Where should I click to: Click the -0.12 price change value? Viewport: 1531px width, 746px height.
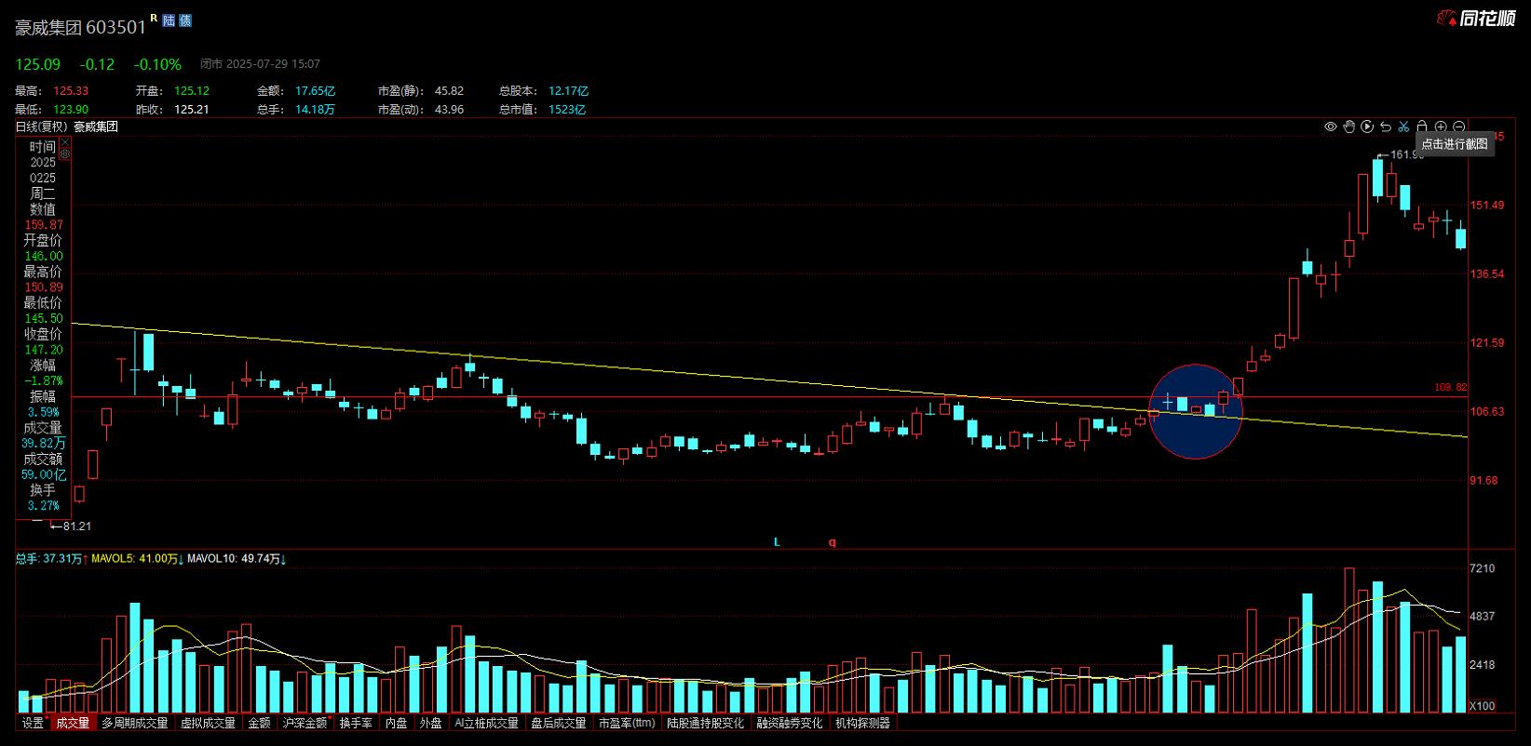(97, 64)
